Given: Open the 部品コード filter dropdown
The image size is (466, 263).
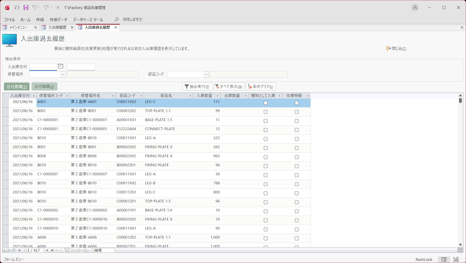Looking at the screenshot, I should point(206,74).
